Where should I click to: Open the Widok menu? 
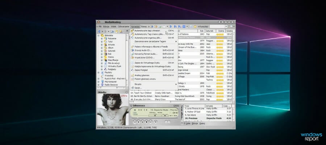113,26
